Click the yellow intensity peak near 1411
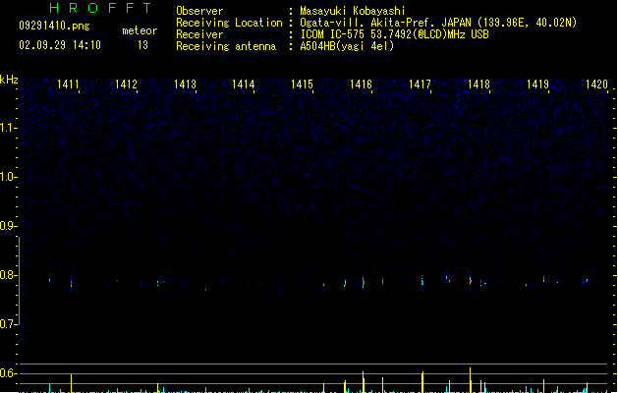Image resolution: width=618 pixels, height=393 pixels. tap(72, 383)
